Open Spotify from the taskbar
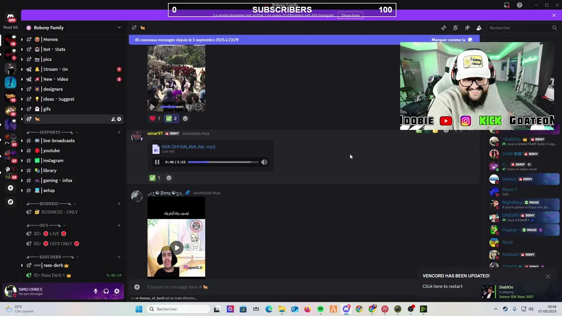The image size is (562, 316). pyautogui.click(x=321, y=309)
